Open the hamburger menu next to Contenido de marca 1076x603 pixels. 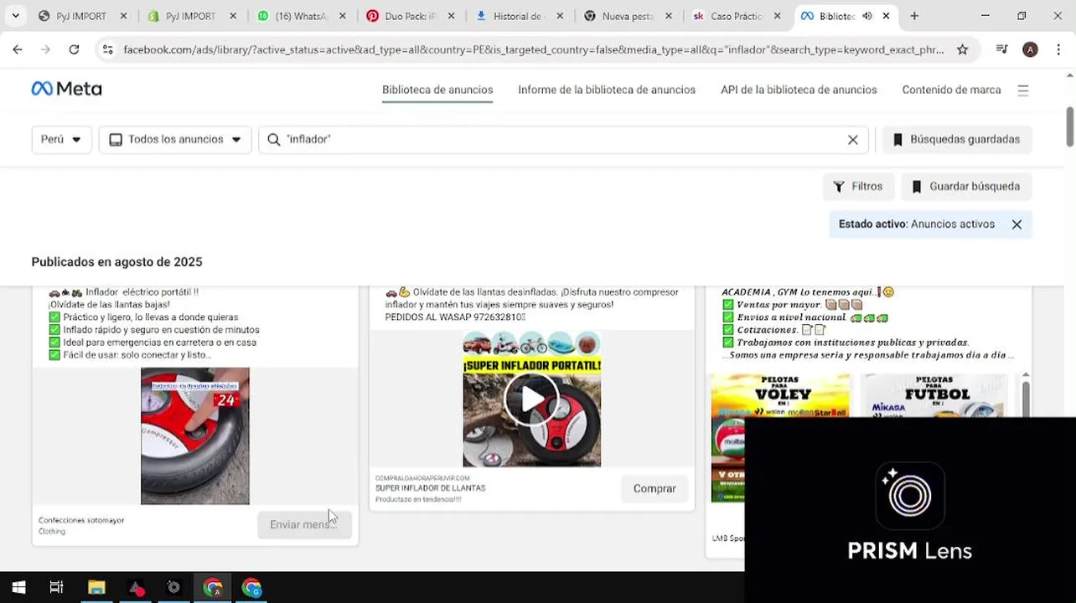[1023, 90]
